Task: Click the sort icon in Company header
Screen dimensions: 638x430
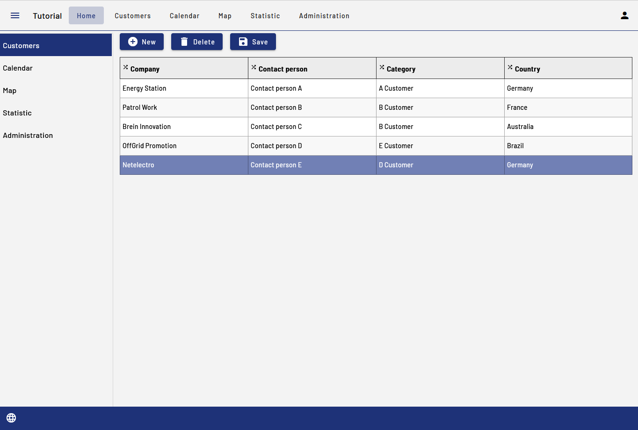Action: pos(125,67)
